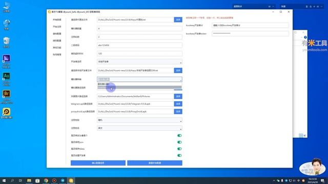
Task: Open the red screen recorder taskbar icon
Action: (x=54, y=180)
